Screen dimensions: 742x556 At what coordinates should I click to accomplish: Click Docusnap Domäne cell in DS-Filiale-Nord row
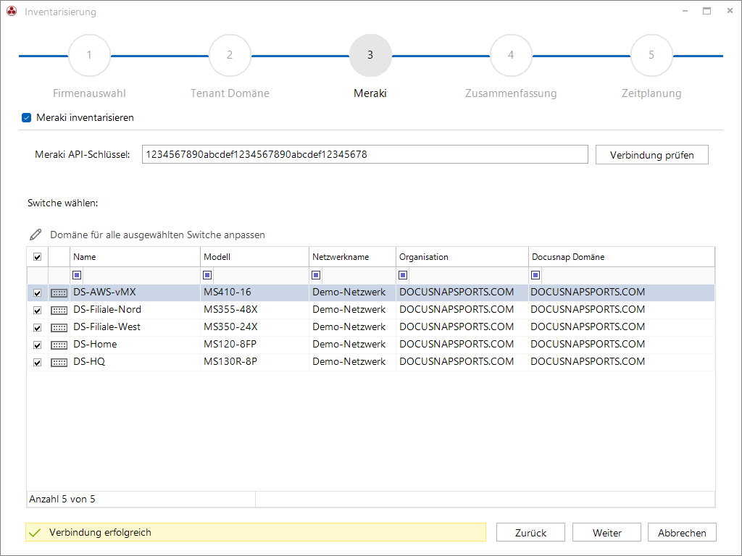[x=621, y=310]
